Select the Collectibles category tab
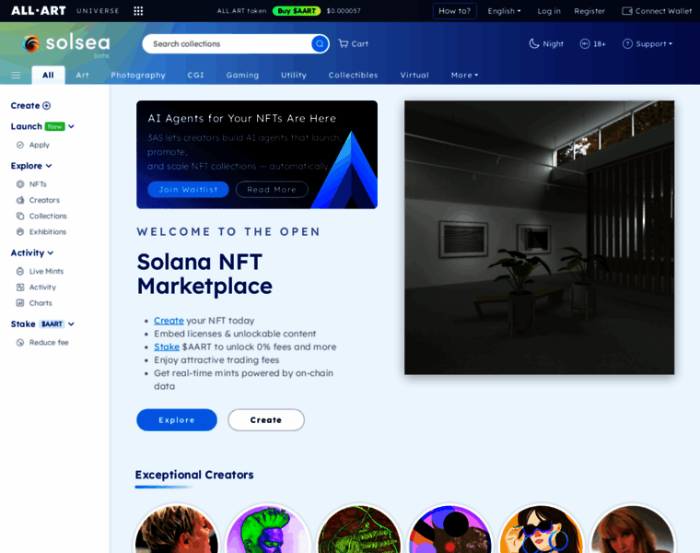The image size is (700, 553). (x=353, y=75)
